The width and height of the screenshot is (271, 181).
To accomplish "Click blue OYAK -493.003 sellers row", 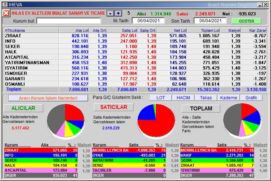I will tap(129, 155).
